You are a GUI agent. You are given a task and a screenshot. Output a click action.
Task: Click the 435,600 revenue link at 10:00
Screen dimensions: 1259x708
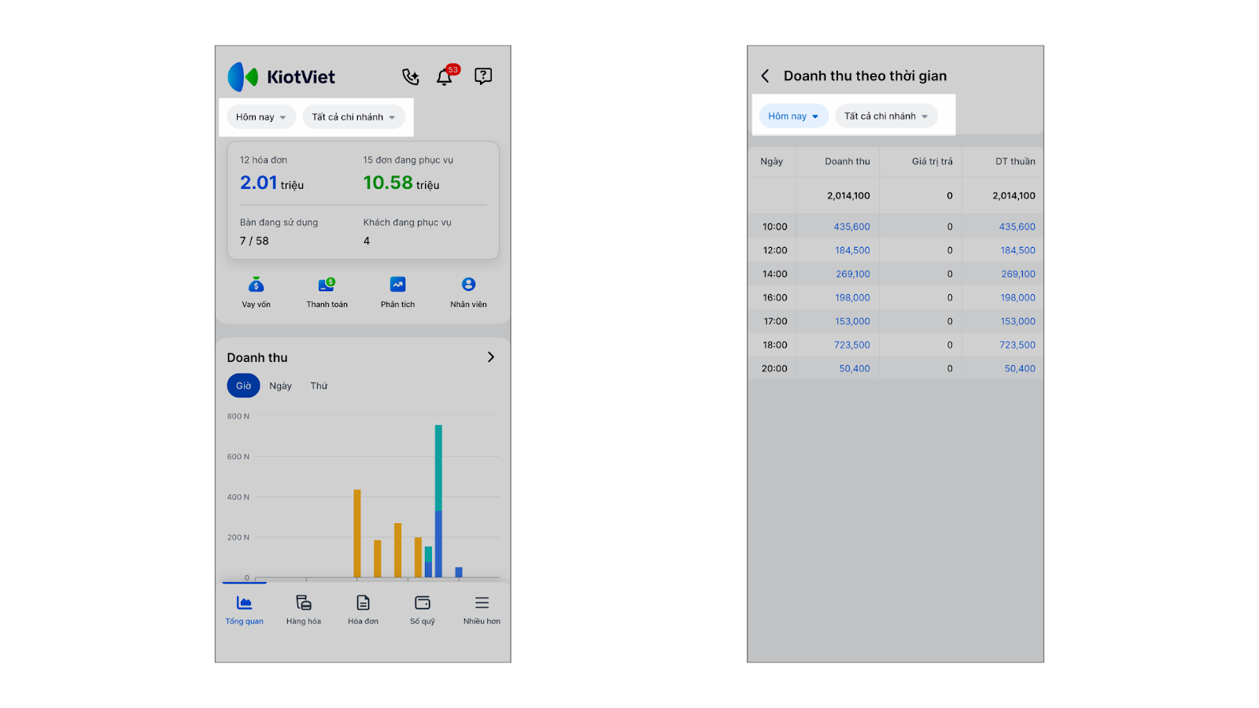click(x=851, y=227)
